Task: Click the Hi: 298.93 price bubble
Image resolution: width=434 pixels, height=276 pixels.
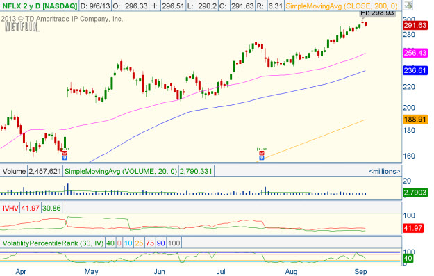Action: coord(378,13)
